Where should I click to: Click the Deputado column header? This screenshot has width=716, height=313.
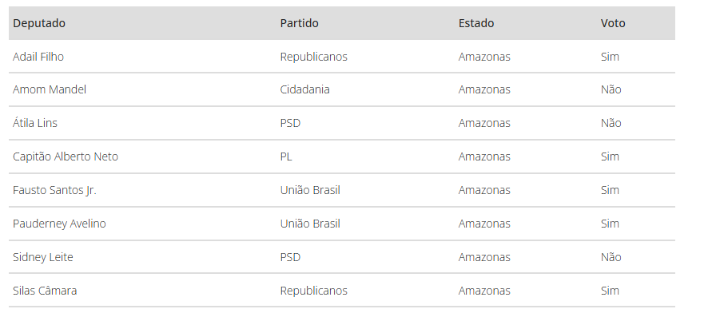point(39,23)
